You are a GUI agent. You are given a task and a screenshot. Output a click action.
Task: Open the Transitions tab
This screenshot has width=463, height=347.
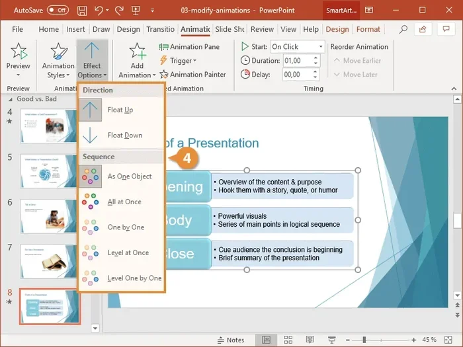point(160,29)
